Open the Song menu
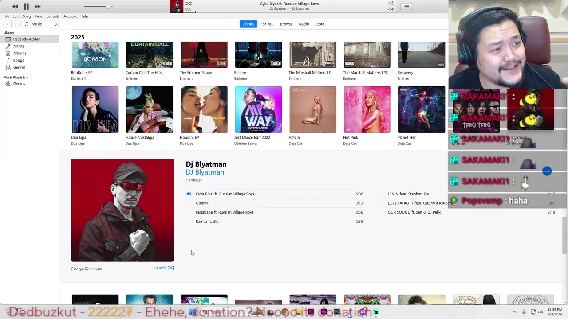 [27, 16]
